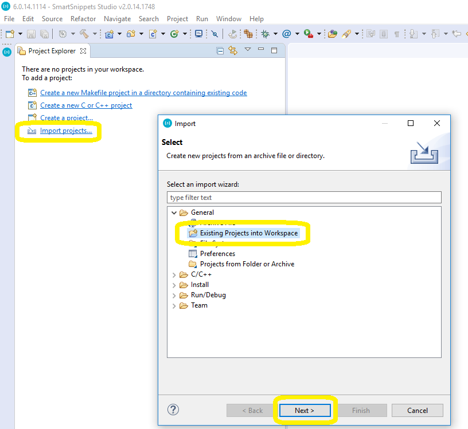This screenshot has width=468, height=429.
Task: Click the Run with external tools icon
Action: click(309, 34)
